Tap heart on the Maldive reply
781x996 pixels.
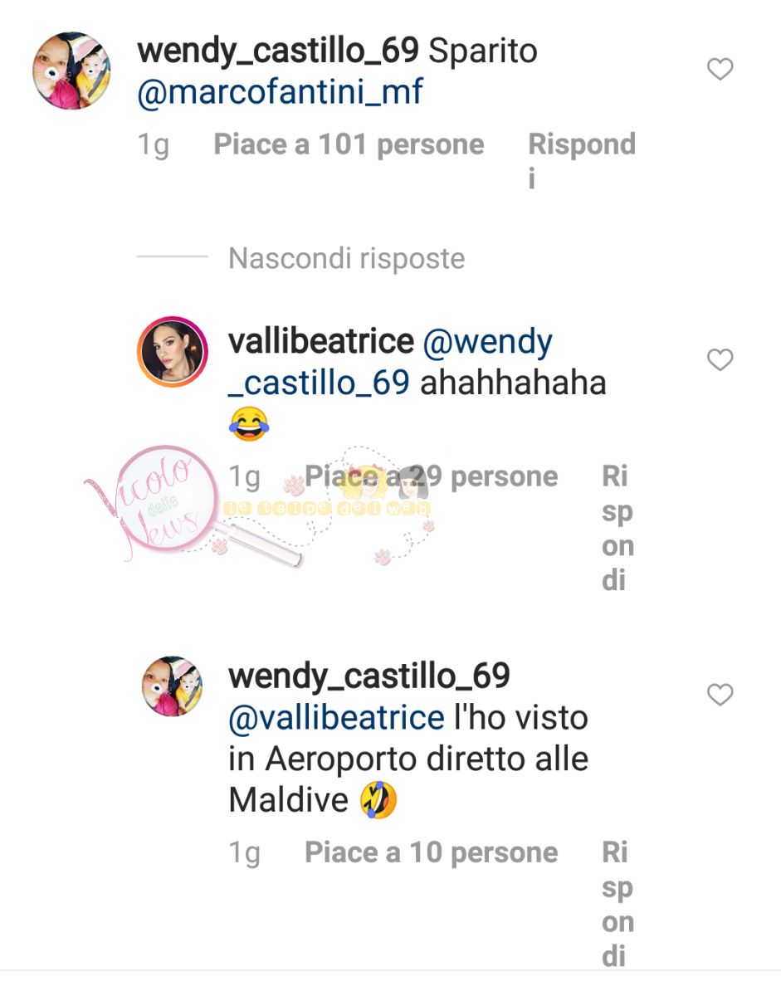click(x=720, y=695)
